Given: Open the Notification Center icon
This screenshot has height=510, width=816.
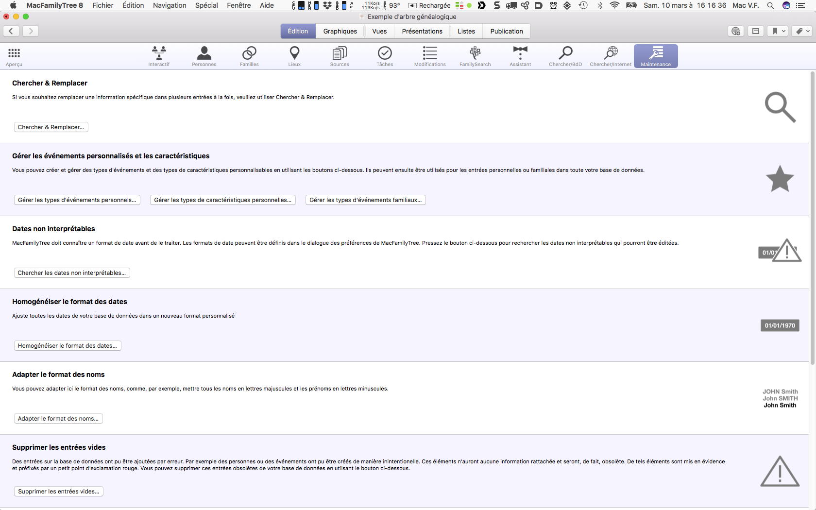Looking at the screenshot, I should [x=801, y=5].
